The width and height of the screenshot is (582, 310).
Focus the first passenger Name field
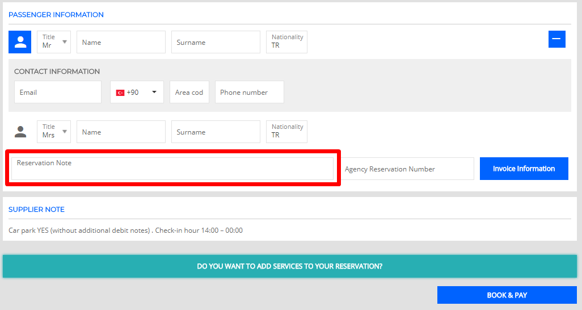click(121, 42)
